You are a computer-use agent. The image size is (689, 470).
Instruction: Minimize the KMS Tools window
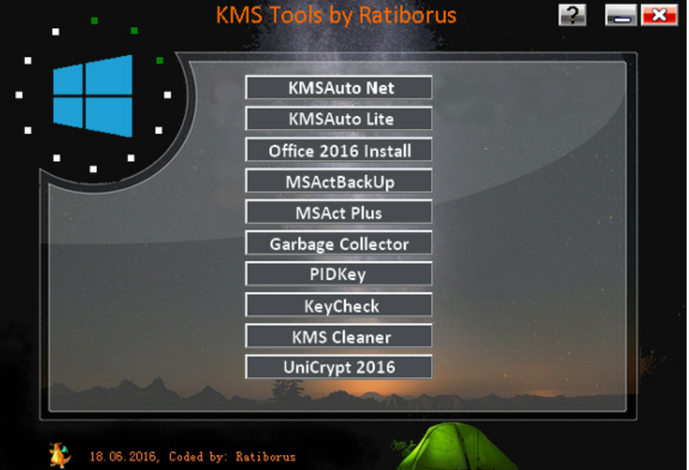pyautogui.click(x=621, y=14)
